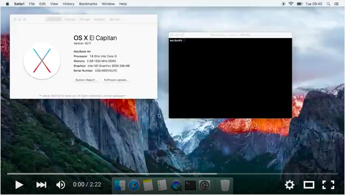This screenshot has height=195, width=345.
Task: Click the screen recording status icon
Action: pos(283,4)
